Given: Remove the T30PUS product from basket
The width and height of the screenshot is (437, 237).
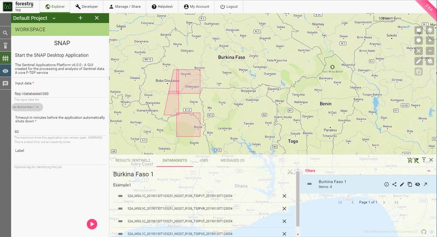Looking at the screenshot, I should tap(284, 234).
